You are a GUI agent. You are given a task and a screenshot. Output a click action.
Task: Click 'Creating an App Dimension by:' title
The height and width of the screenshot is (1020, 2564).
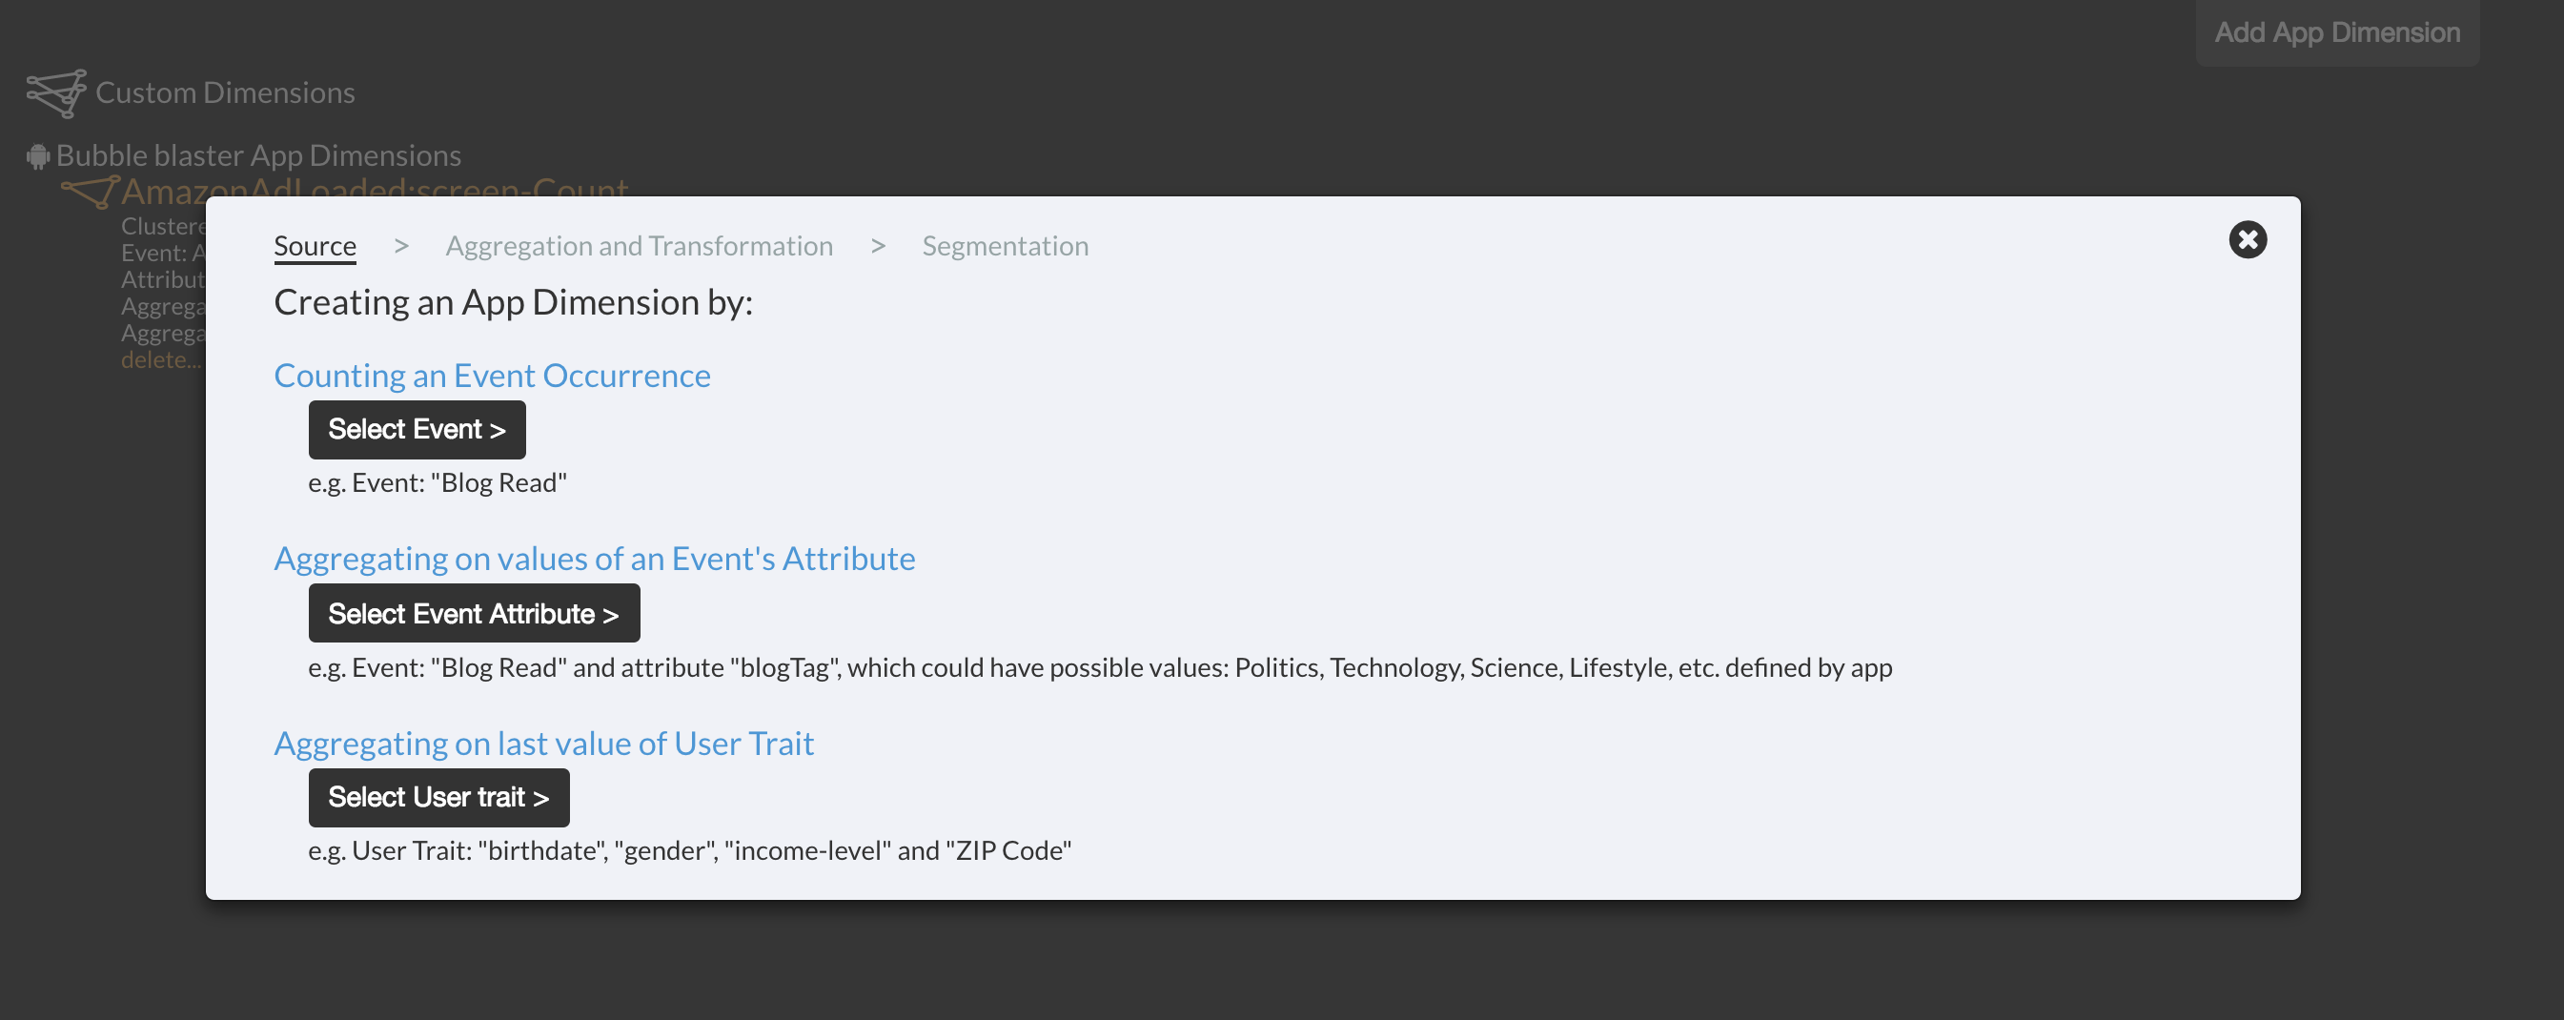[x=514, y=302]
